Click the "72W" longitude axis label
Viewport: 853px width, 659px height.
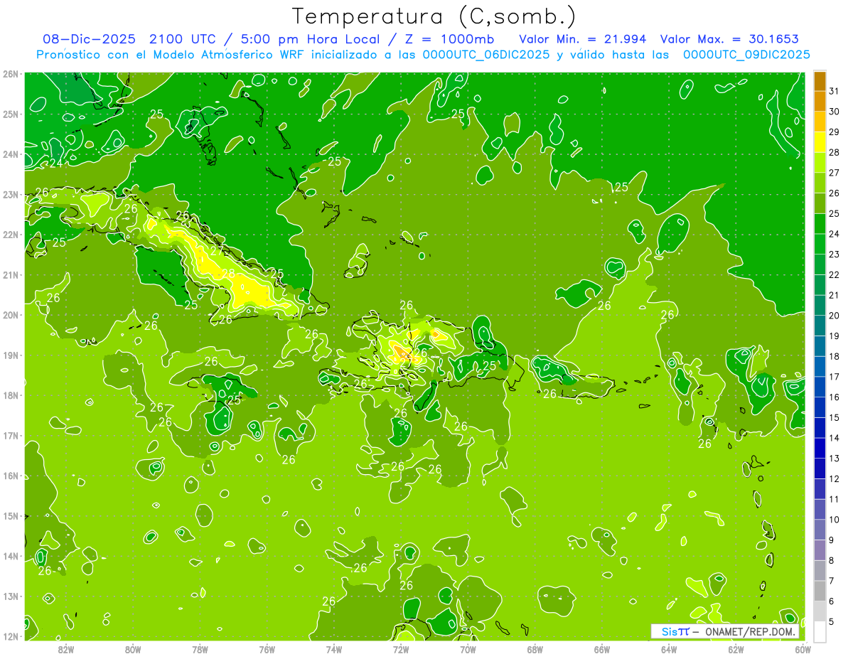coord(401,649)
